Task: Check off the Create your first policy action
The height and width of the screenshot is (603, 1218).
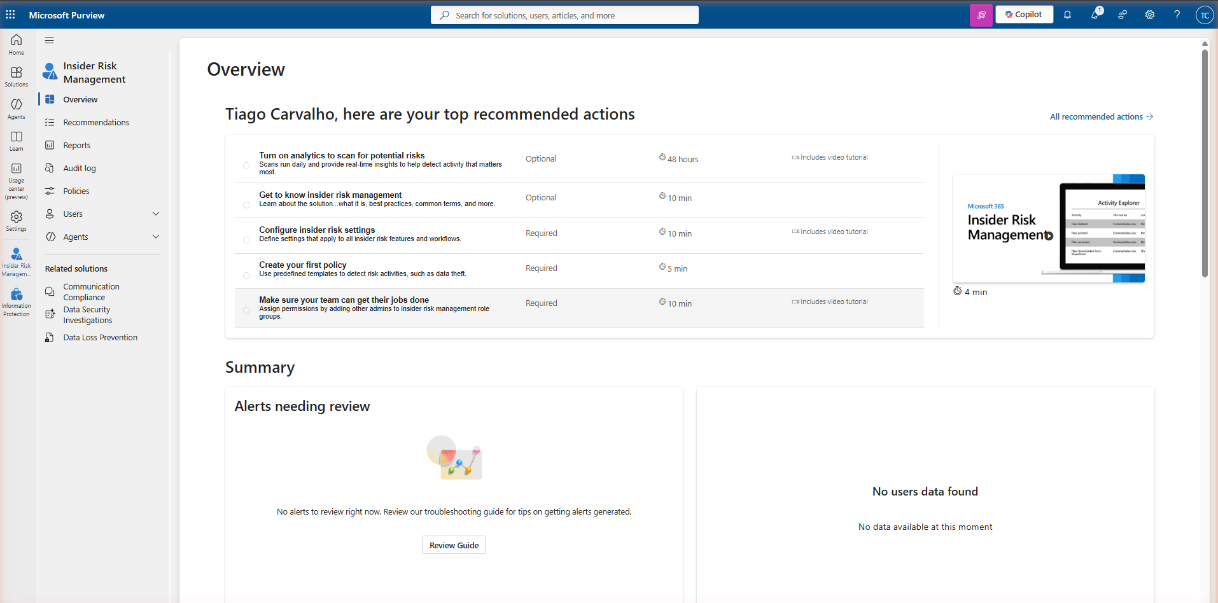Action: [246, 275]
